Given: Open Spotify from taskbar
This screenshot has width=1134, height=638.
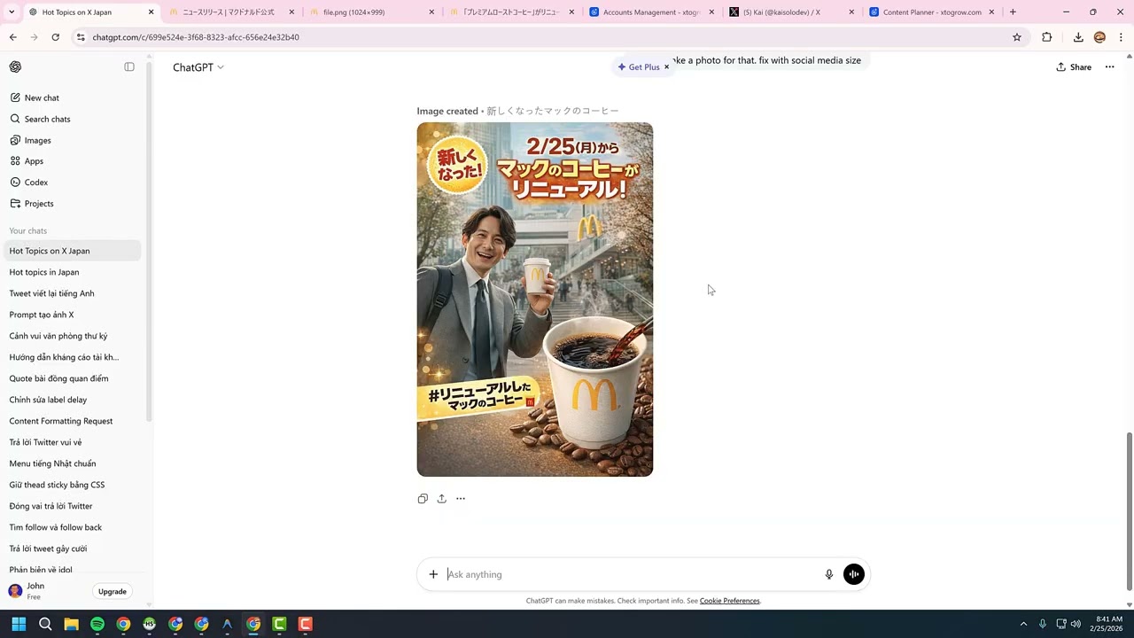Looking at the screenshot, I should [97, 624].
